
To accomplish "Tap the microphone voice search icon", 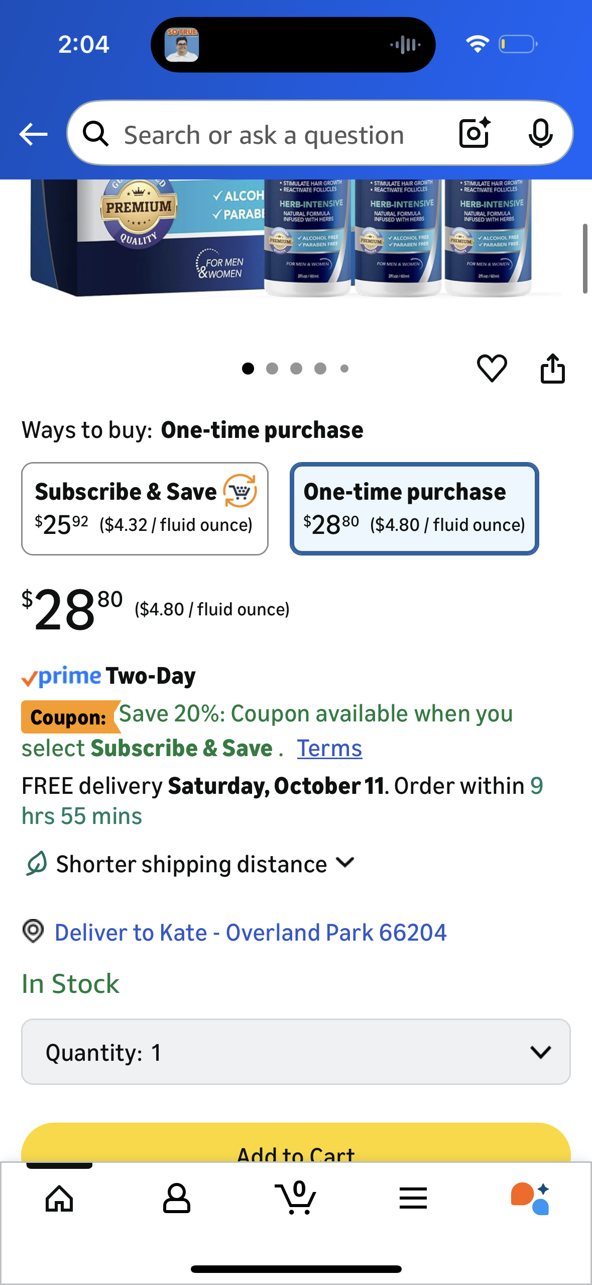I will click(540, 133).
